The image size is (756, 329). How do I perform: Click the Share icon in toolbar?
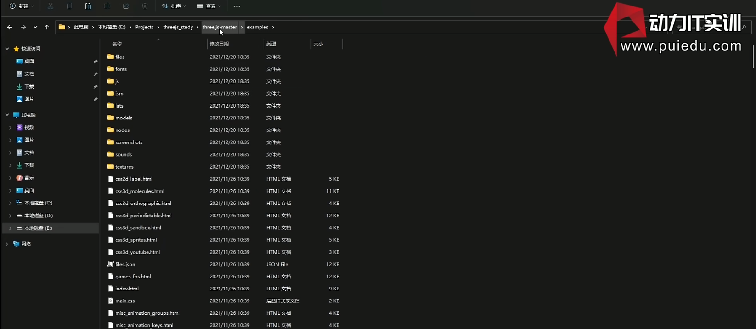pos(126,6)
